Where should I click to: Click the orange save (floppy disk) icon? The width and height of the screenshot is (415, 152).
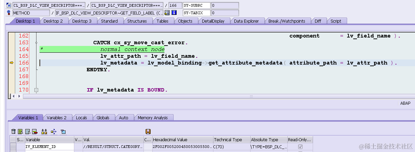[x=148, y=131]
